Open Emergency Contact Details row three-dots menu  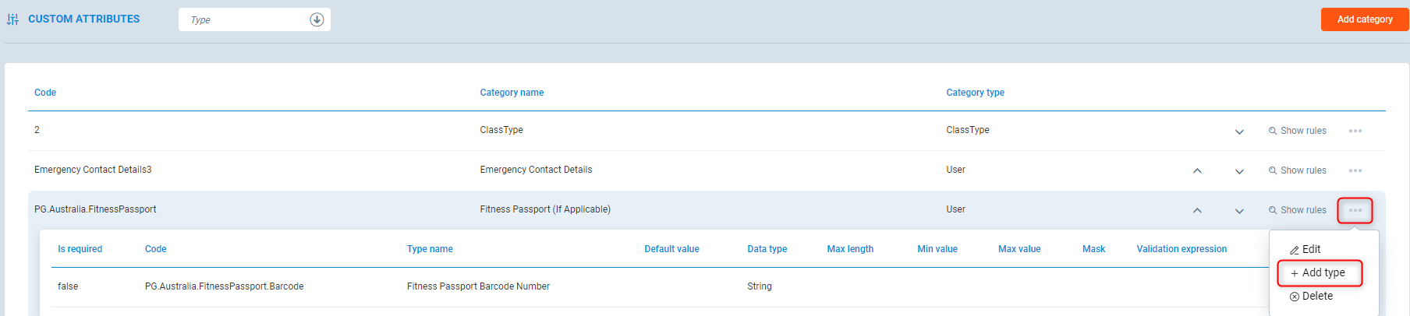[x=1355, y=170]
